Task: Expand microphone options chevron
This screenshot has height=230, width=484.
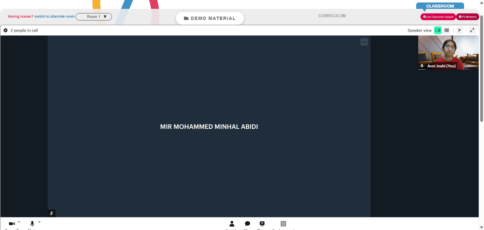Action: pyautogui.click(x=39, y=222)
